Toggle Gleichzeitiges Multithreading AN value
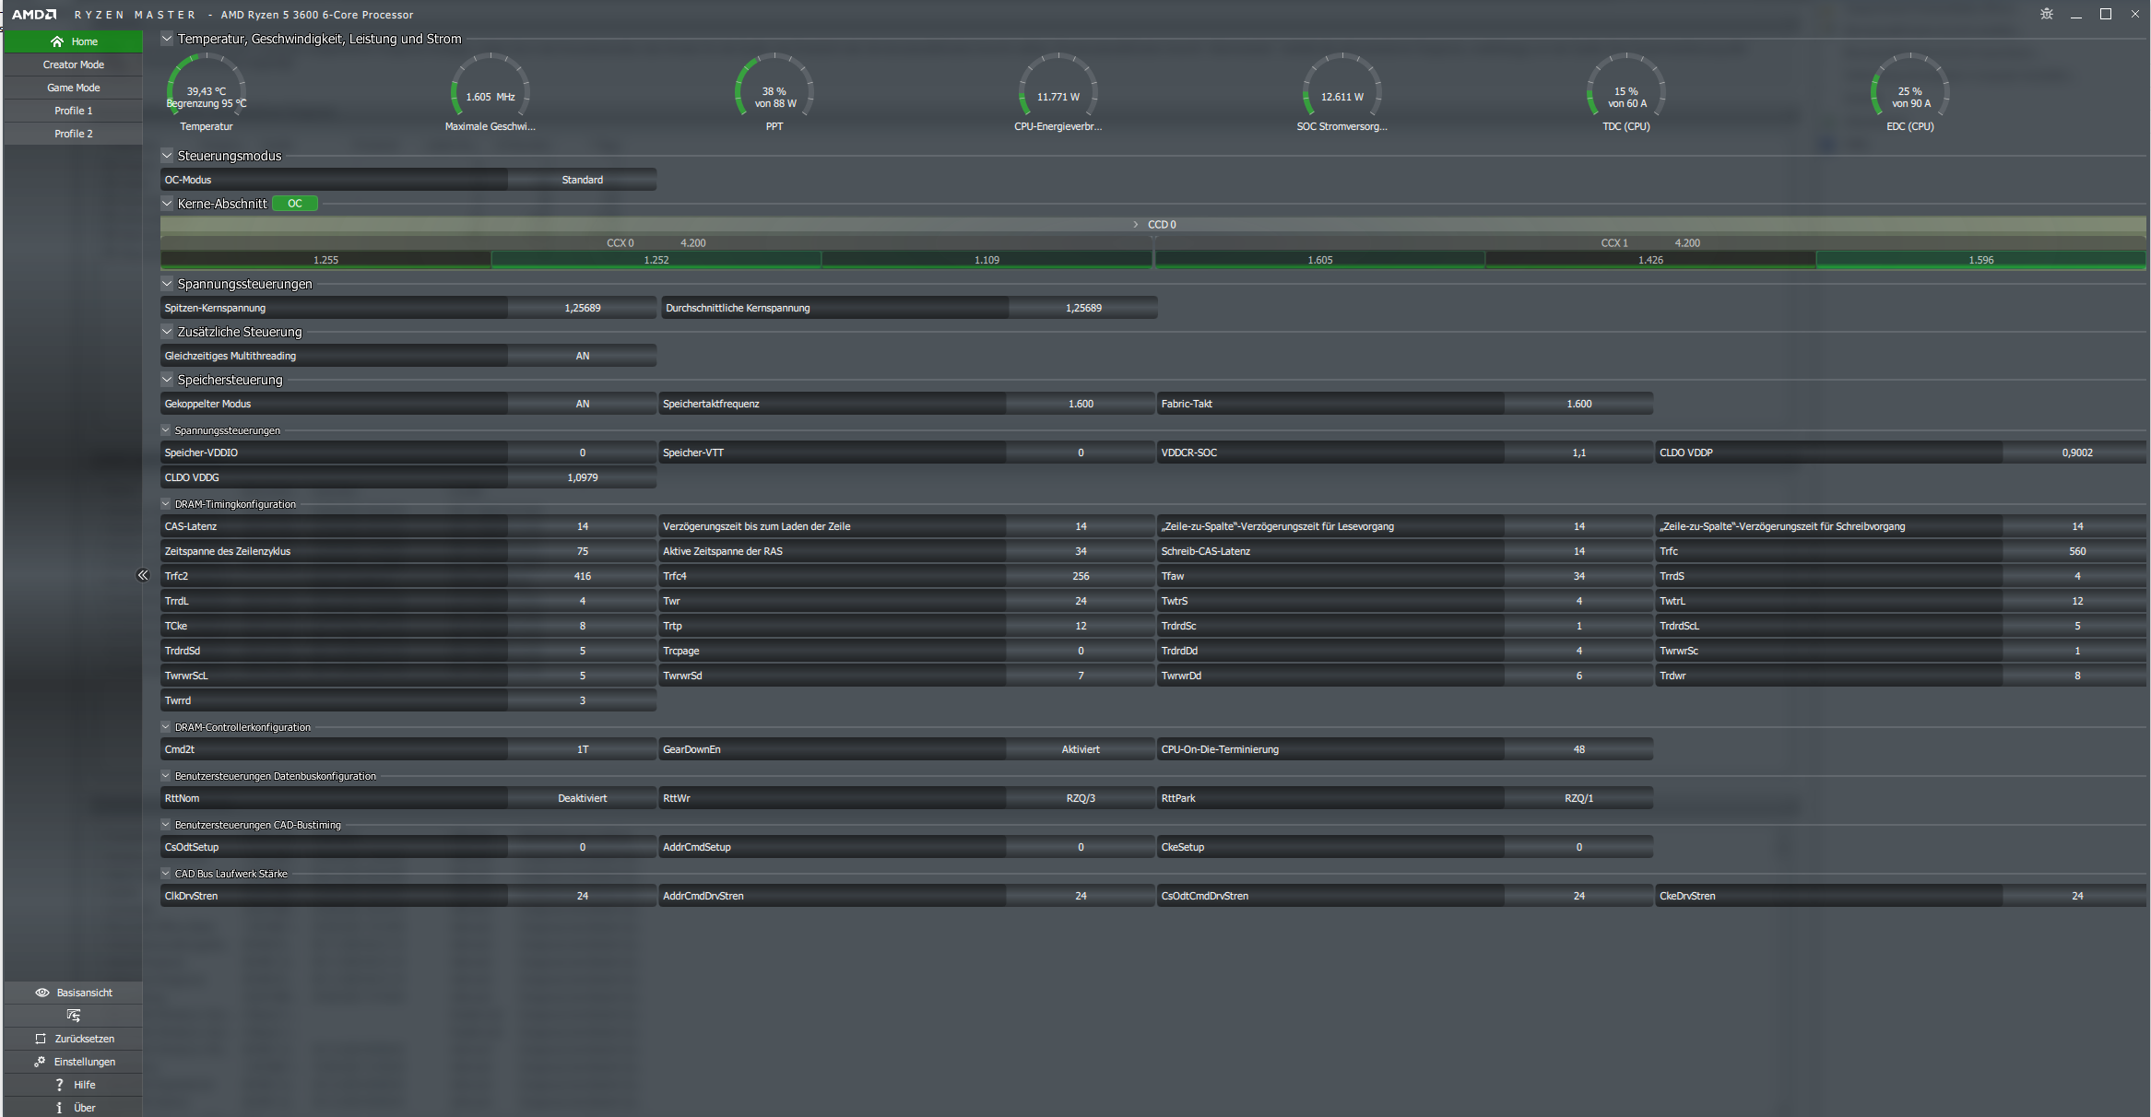Viewport: 2151px width, 1117px height. [582, 356]
